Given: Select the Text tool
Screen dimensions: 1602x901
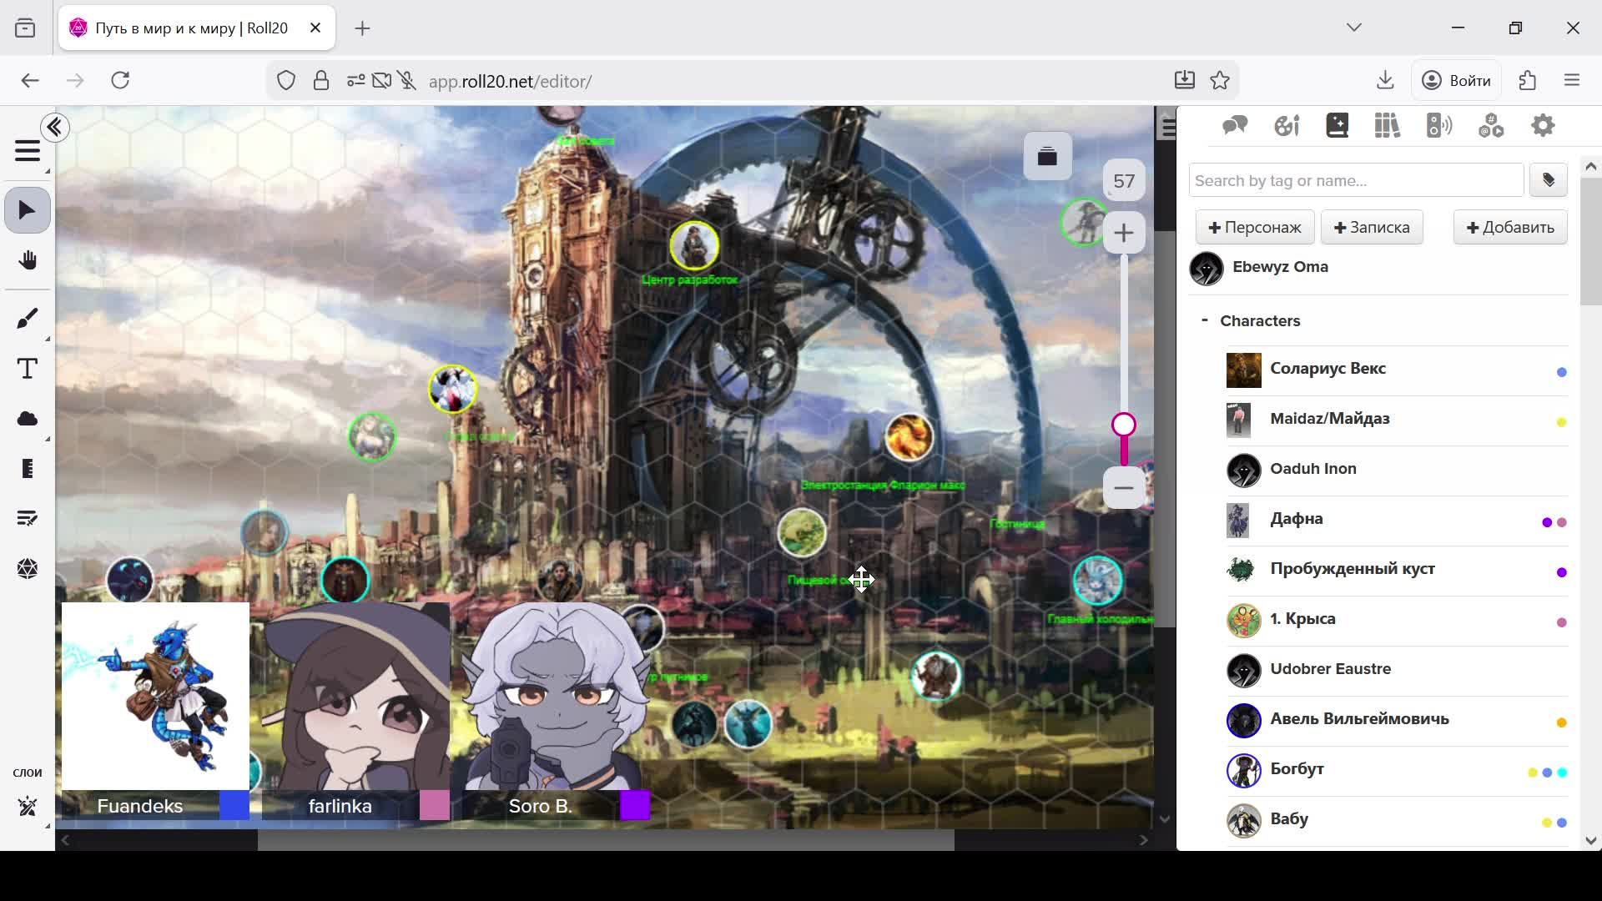Looking at the screenshot, I should [x=27, y=369].
